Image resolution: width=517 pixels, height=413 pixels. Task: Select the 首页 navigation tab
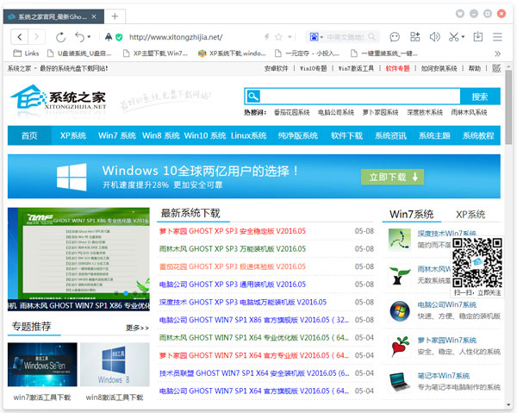(x=29, y=135)
